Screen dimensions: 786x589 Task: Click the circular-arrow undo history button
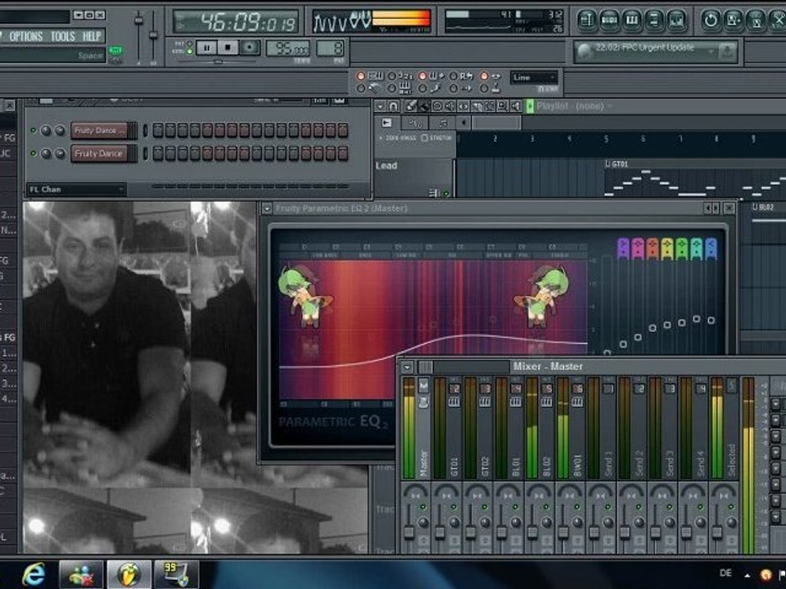pyautogui.click(x=711, y=20)
